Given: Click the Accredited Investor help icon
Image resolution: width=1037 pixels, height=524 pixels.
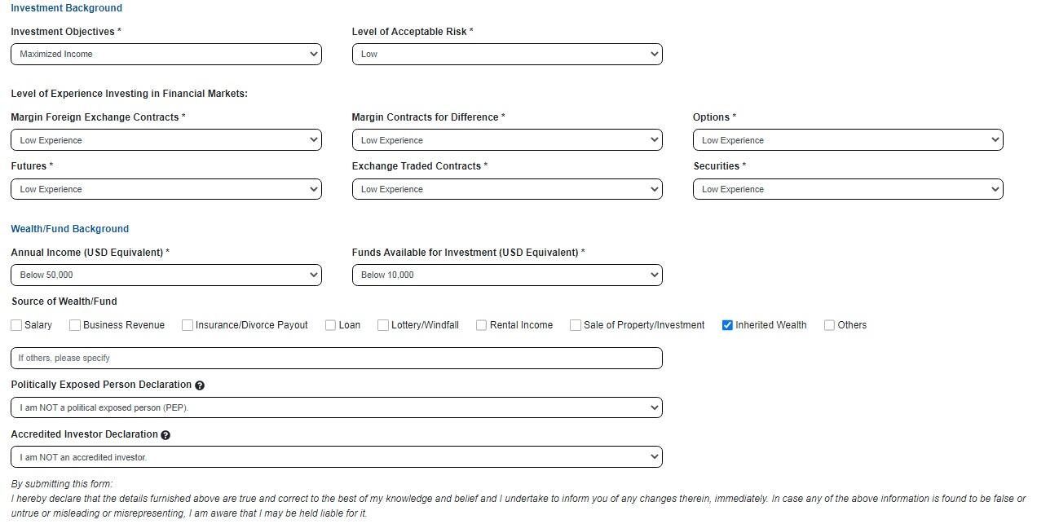Looking at the screenshot, I should point(165,435).
